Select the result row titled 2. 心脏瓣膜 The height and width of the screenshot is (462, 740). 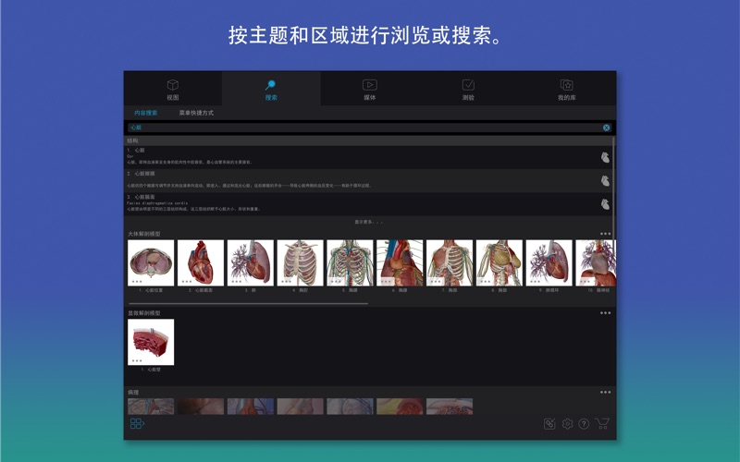(x=368, y=180)
